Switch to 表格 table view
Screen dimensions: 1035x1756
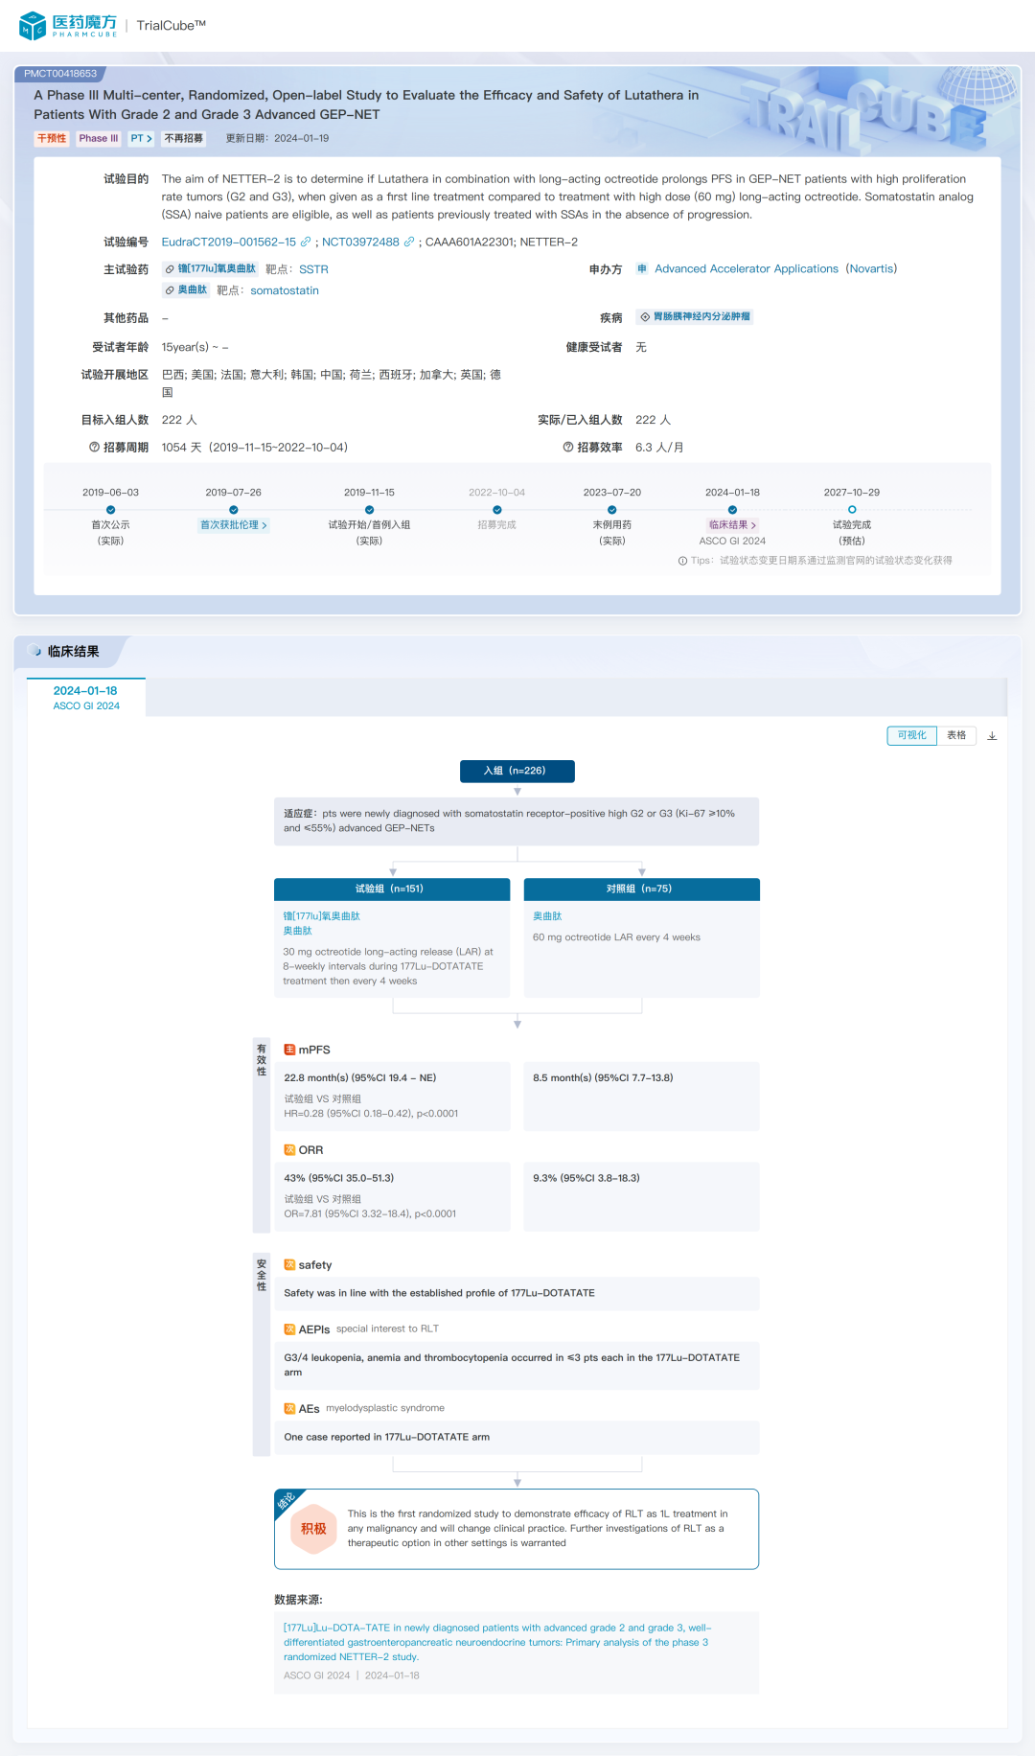tap(956, 735)
